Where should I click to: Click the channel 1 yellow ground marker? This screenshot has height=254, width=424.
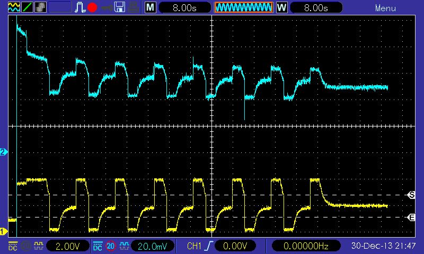(4, 231)
